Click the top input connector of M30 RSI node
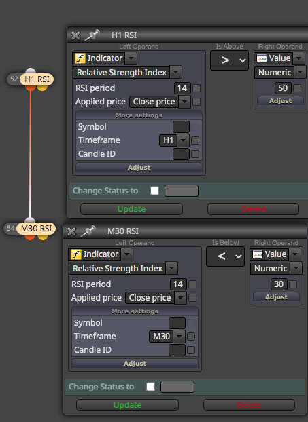Viewport: 308px width, 422px height. pyautogui.click(x=30, y=220)
